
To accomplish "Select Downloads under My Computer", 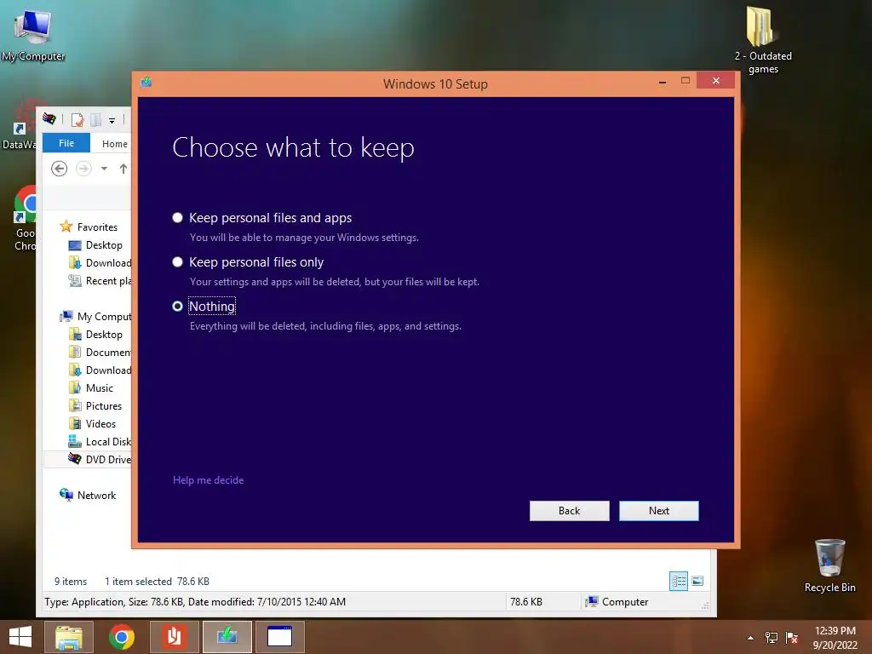I will 100,370.
